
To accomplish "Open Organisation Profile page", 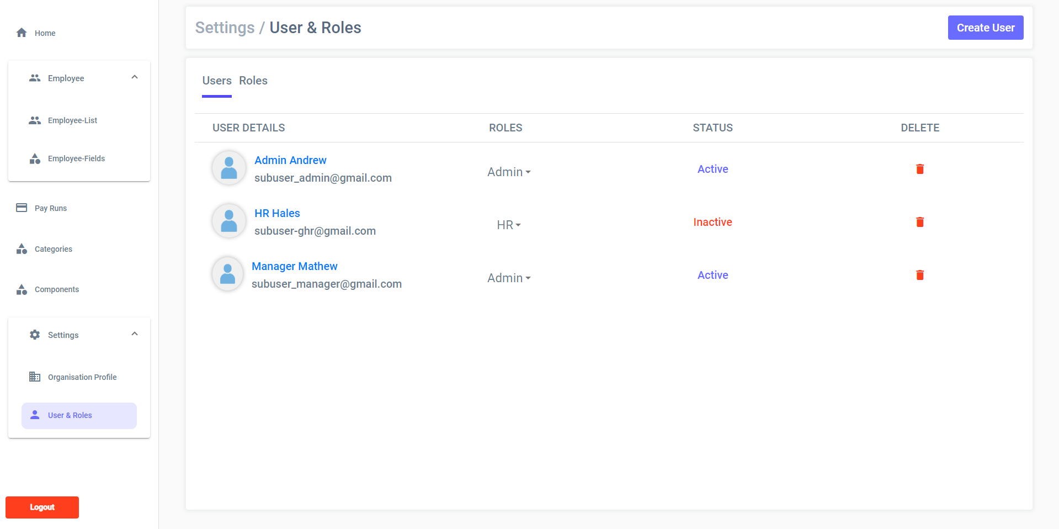I will pyautogui.click(x=82, y=377).
